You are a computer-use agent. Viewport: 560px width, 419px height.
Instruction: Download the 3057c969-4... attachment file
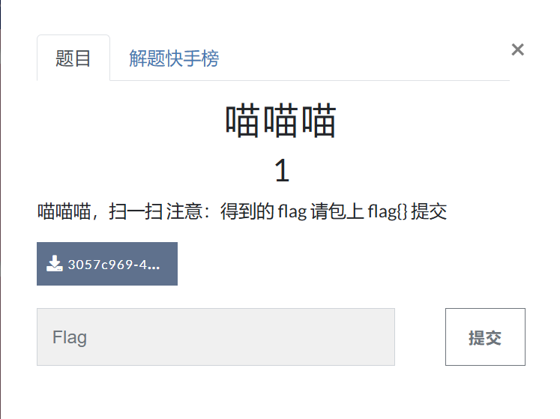(x=107, y=264)
